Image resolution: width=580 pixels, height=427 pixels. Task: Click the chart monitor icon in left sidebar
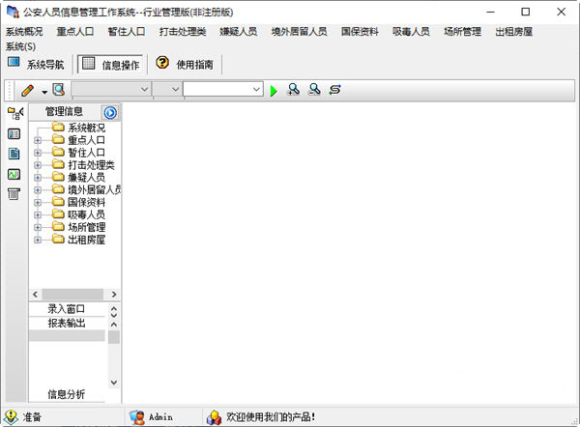point(14,174)
